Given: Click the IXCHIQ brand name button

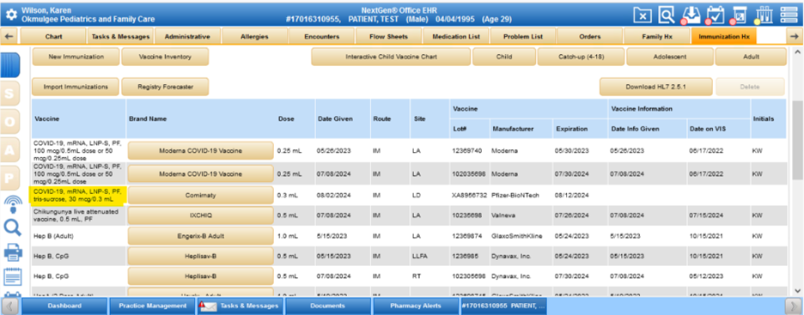Looking at the screenshot, I should click(200, 215).
